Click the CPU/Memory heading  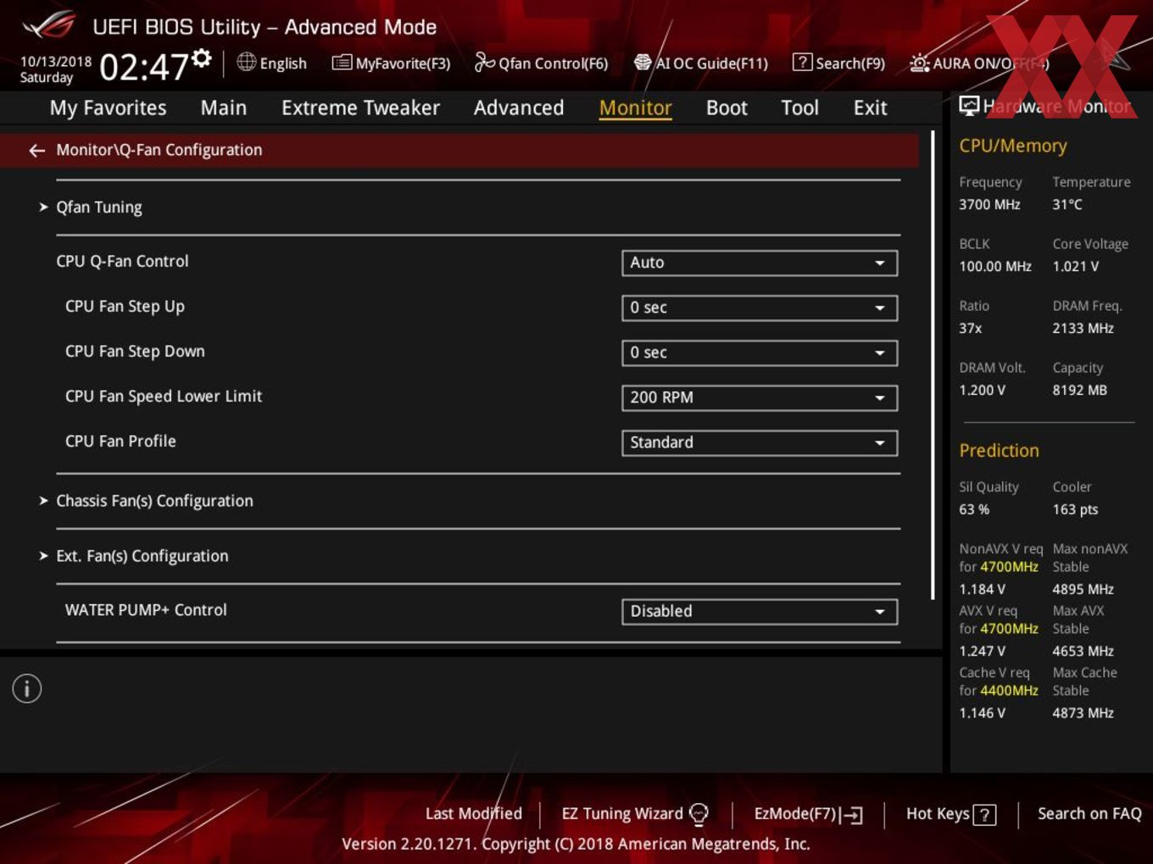[x=1012, y=146]
